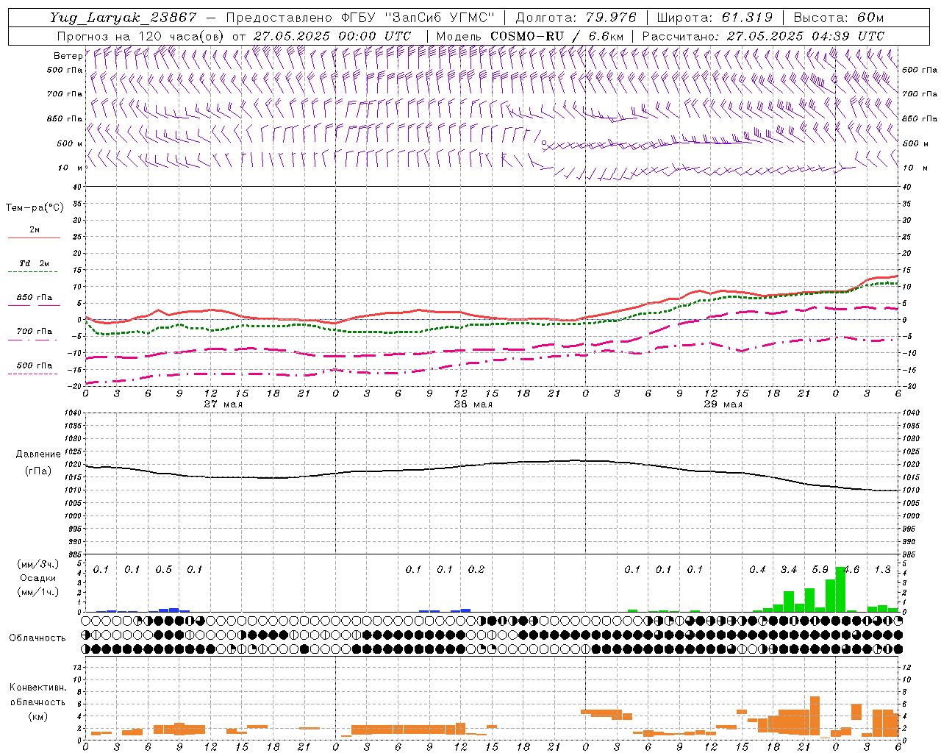
Task: Click the tallest green precipitation bar
Action: pyautogui.click(x=840, y=589)
